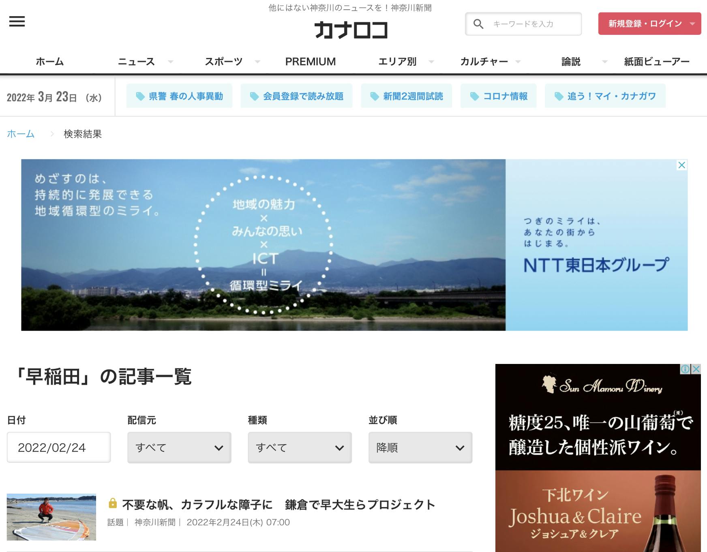Expand the ニュース menu arrow
The width and height of the screenshot is (707, 552).
coord(171,62)
